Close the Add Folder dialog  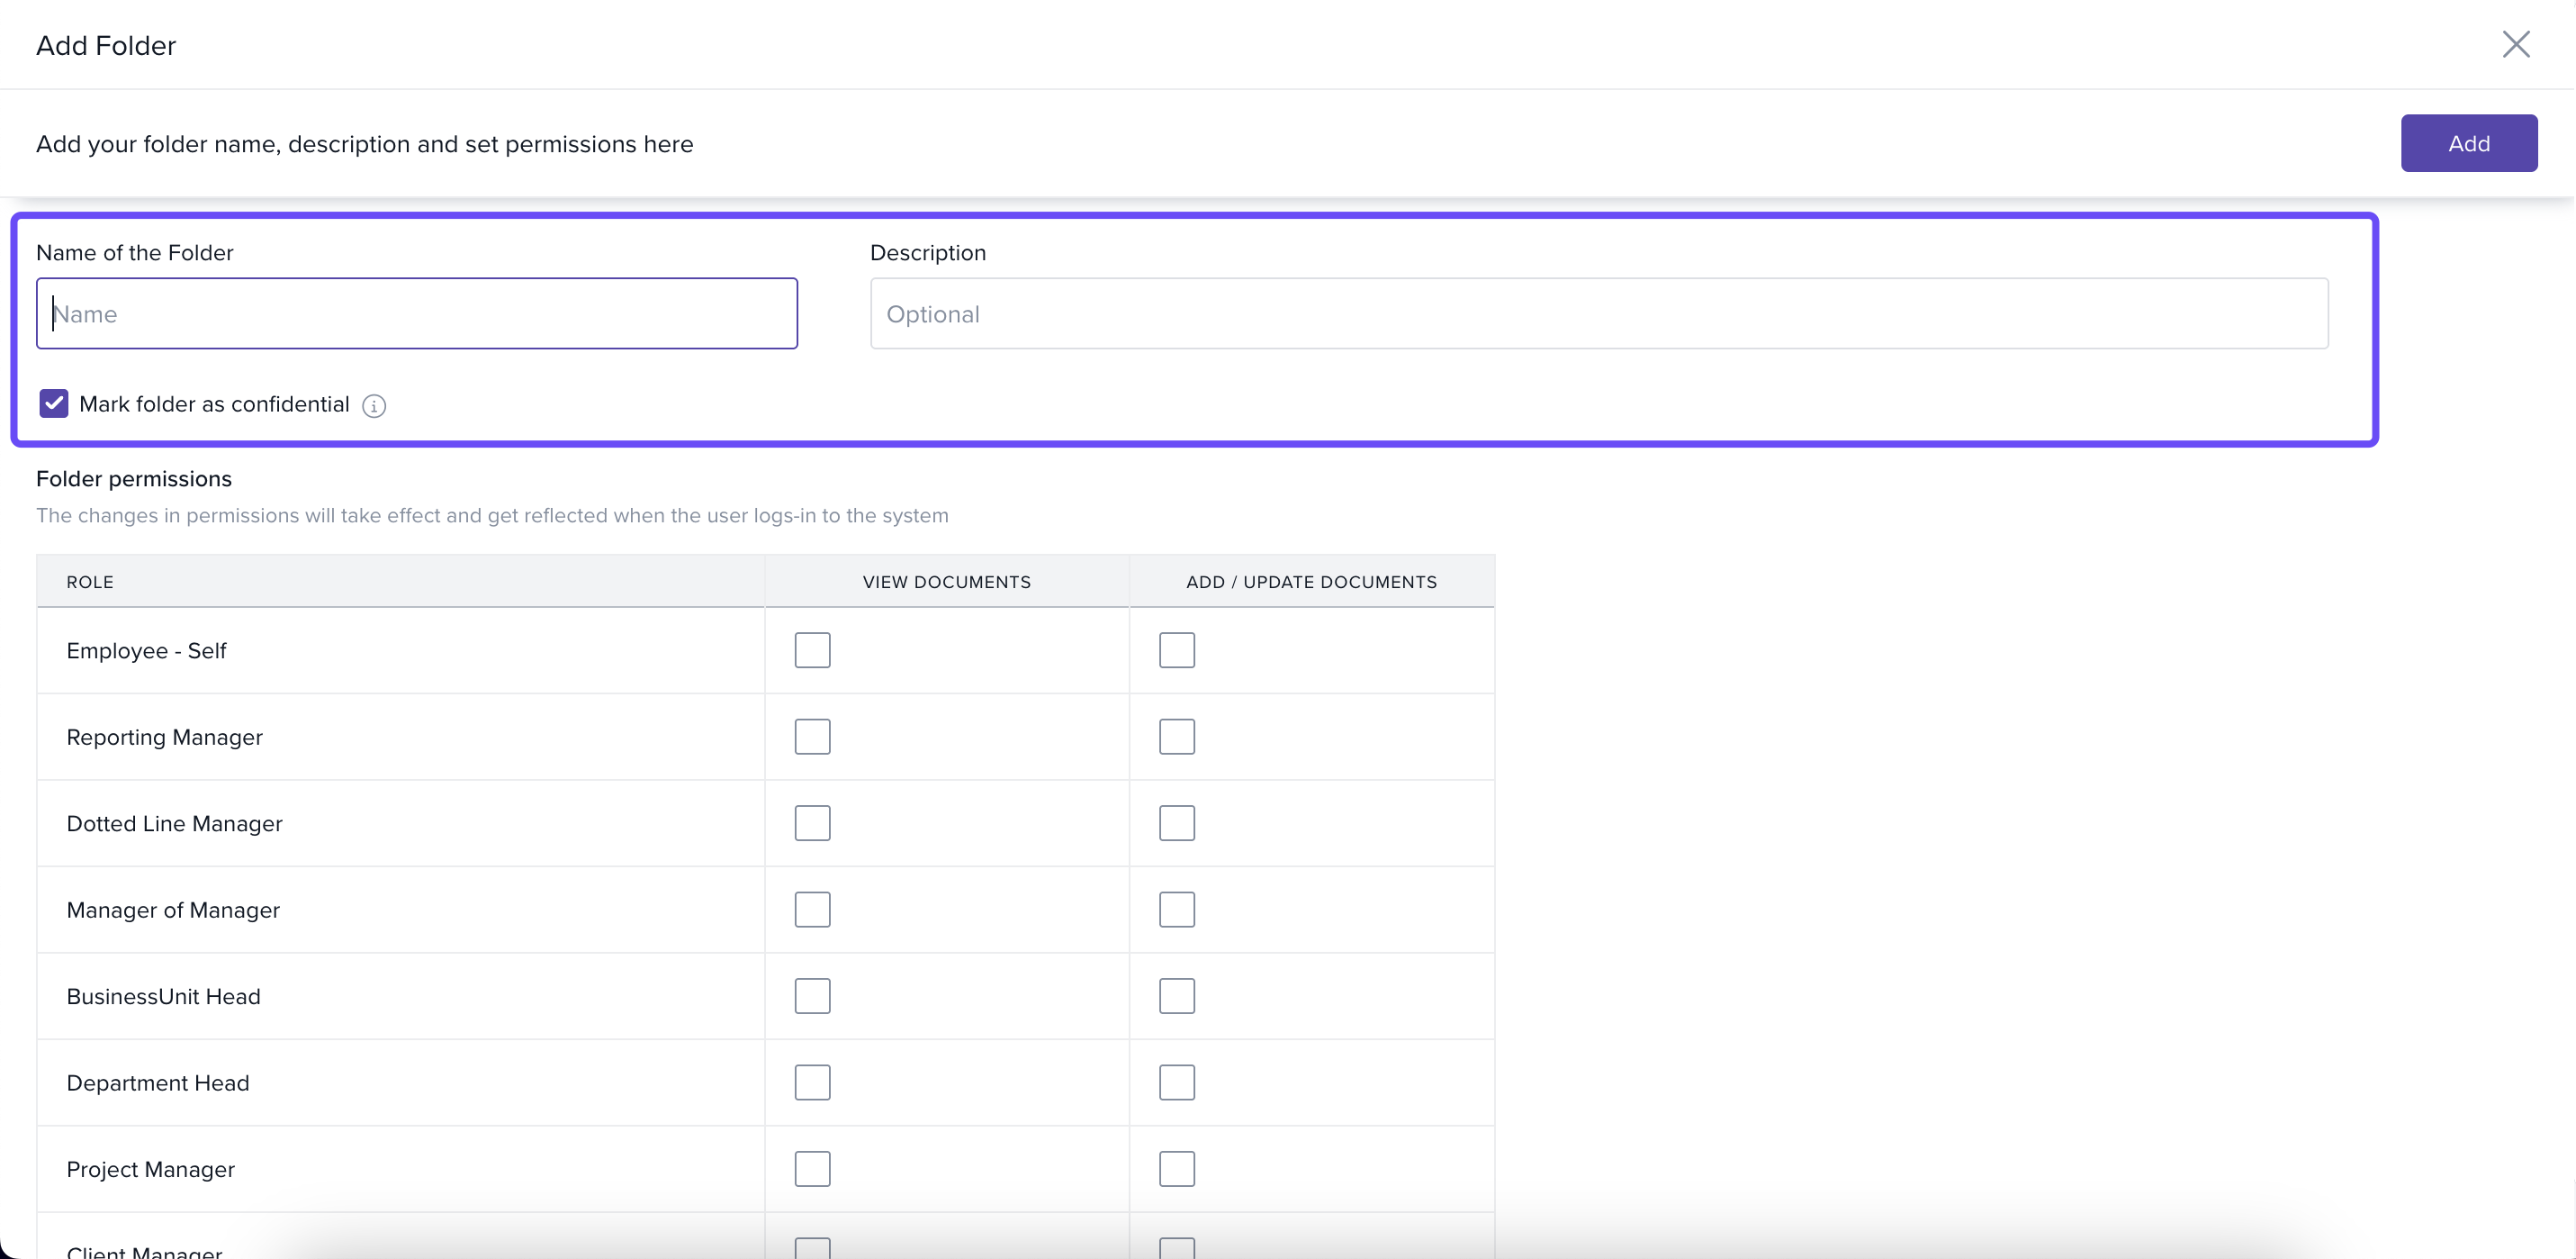click(2515, 44)
